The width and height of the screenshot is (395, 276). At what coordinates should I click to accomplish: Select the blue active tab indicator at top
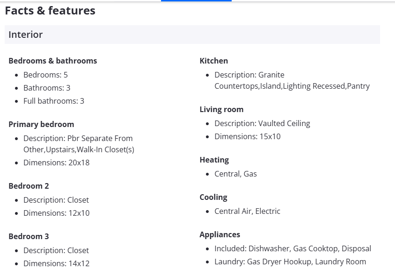196,1
